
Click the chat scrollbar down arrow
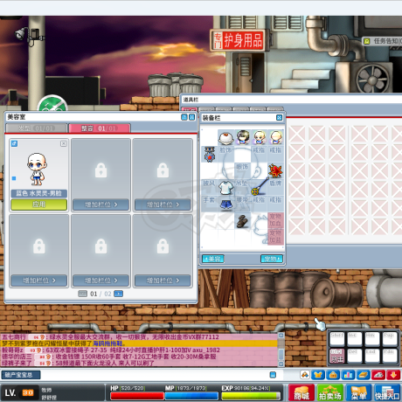click(x=281, y=364)
